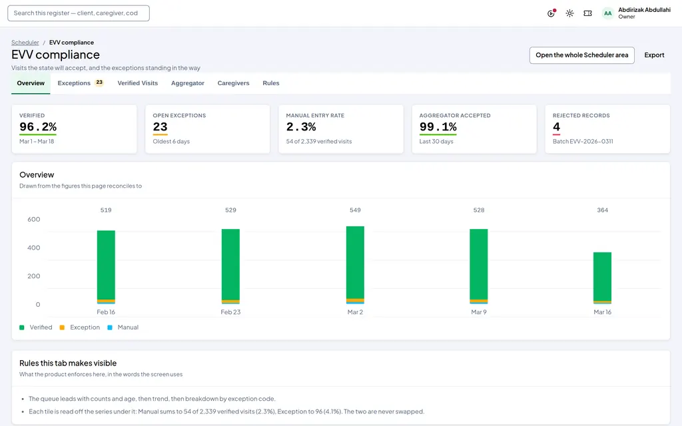Image resolution: width=682 pixels, height=426 pixels.
Task: Open the play-circle activity icon with red dot
Action: (551, 13)
